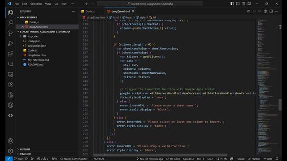The image size is (287, 161).
Task: Click the main branch in status bar
Action: point(19,159)
